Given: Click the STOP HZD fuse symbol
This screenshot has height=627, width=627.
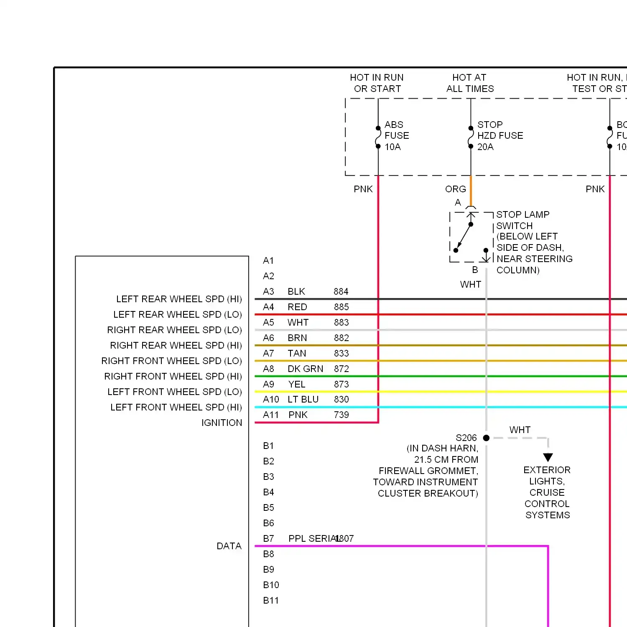Looking at the screenshot, I should click(x=471, y=137).
